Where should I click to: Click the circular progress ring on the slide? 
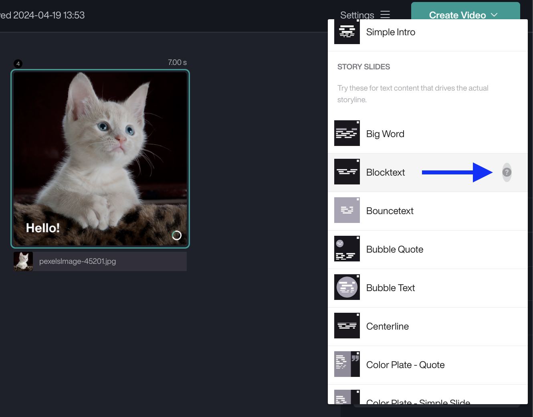[177, 235]
